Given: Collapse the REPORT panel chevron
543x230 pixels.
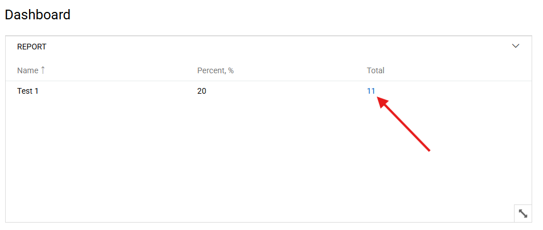Looking at the screenshot, I should click(516, 46).
